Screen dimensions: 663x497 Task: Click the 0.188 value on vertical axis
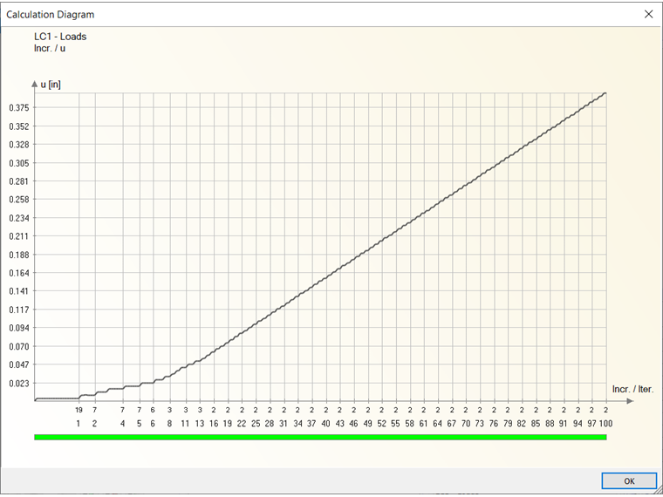tap(18, 255)
